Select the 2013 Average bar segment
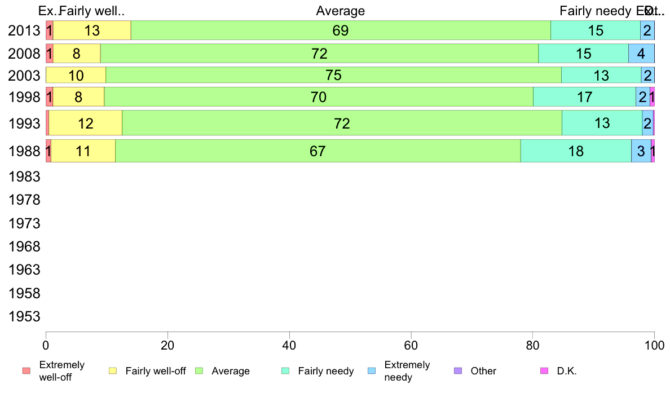The width and height of the screenshot is (670, 415). click(341, 30)
